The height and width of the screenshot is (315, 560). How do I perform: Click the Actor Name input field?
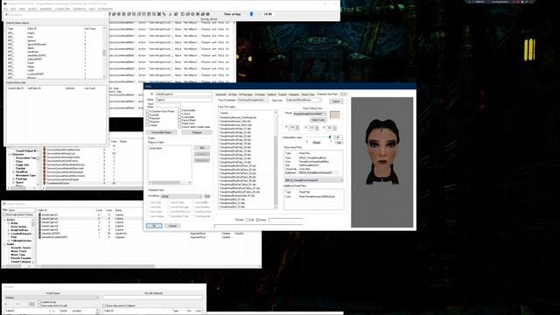click(x=184, y=100)
